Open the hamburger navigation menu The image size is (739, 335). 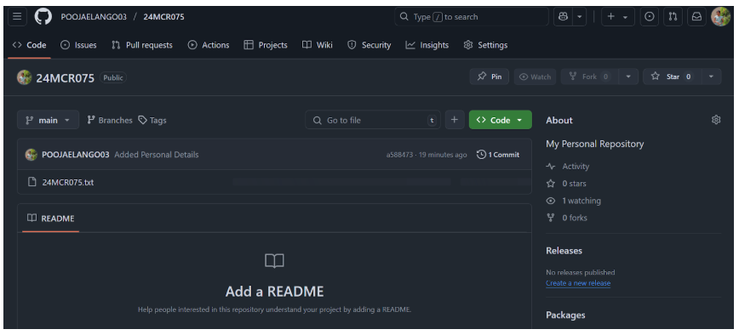[17, 16]
